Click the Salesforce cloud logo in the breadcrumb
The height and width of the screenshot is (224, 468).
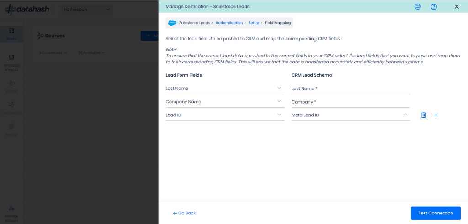click(x=172, y=23)
